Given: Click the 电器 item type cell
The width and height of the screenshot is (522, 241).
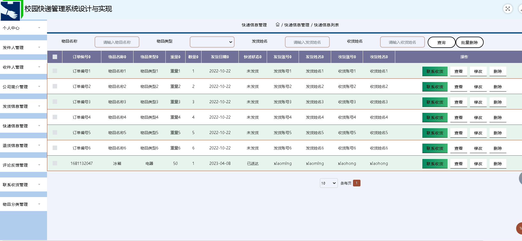Looking at the screenshot, I should coord(149,163).
